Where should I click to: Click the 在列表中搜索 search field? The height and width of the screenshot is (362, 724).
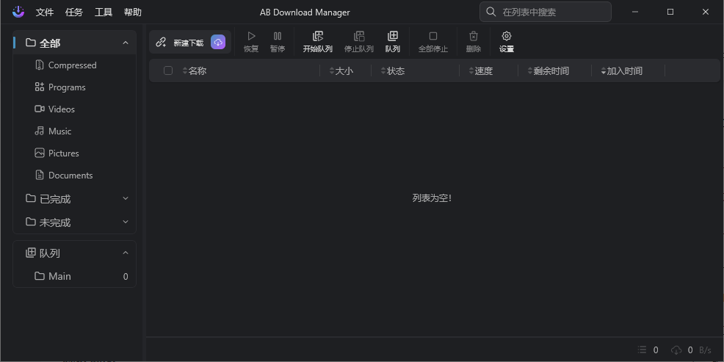point(551,12)
